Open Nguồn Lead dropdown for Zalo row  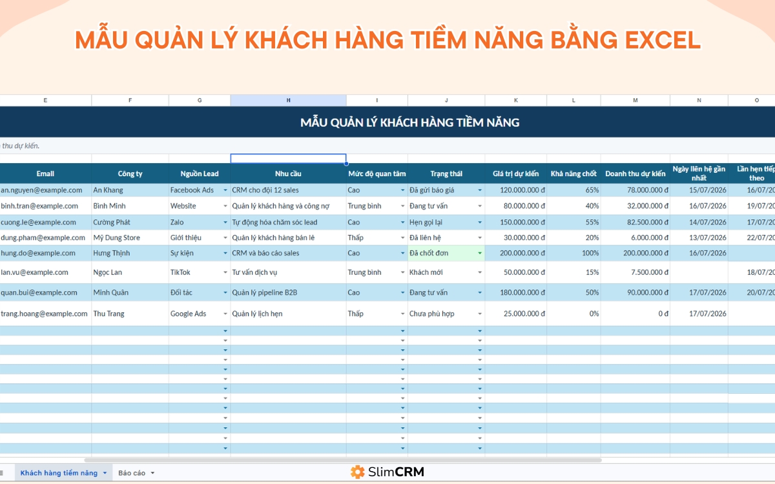(225, 222)
